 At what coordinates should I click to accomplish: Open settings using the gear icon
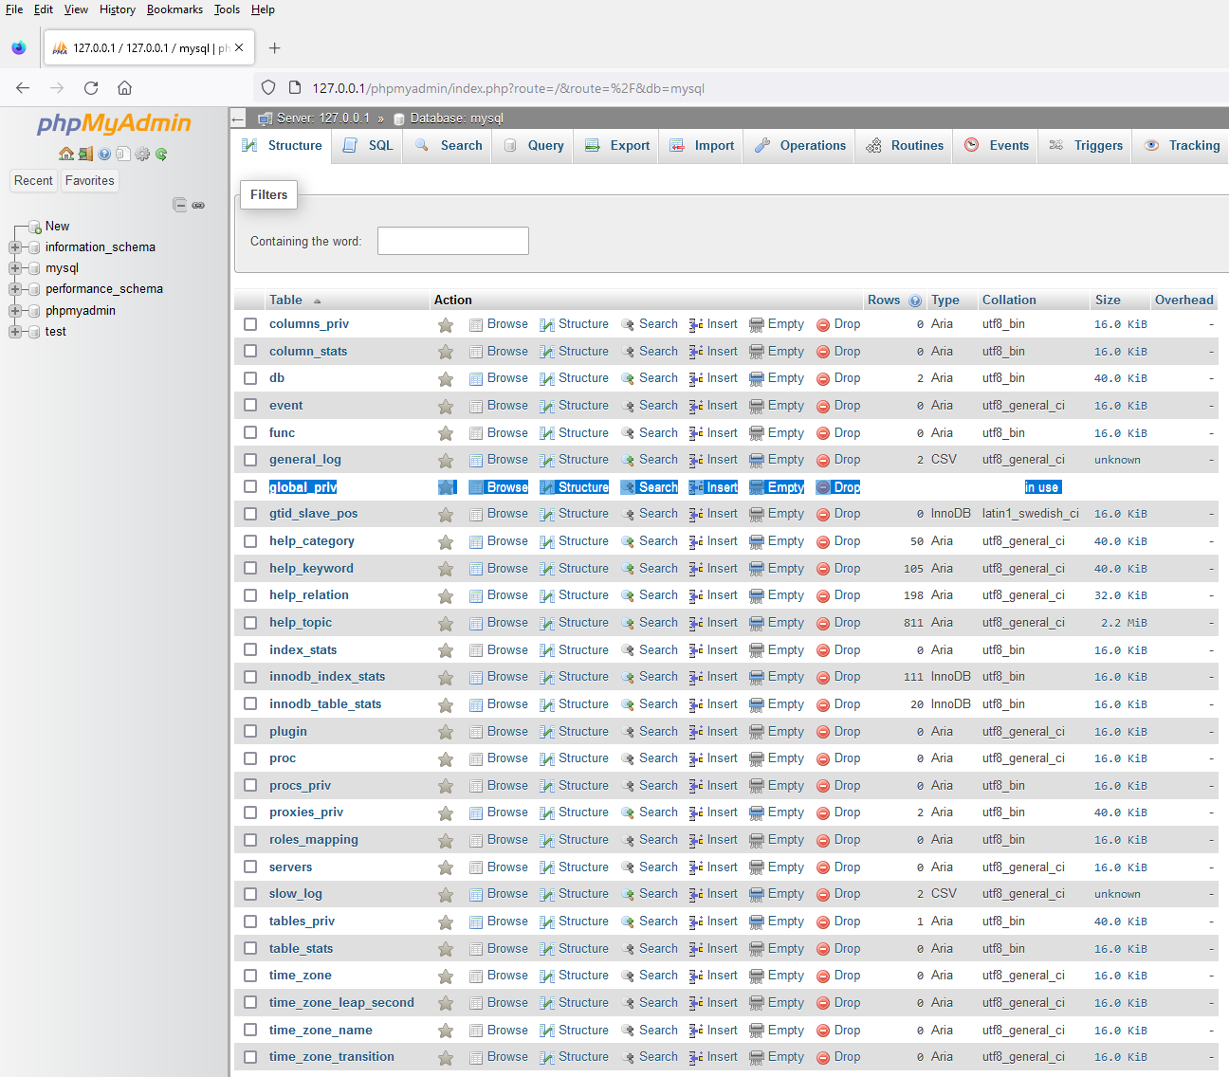coord(142,154)
